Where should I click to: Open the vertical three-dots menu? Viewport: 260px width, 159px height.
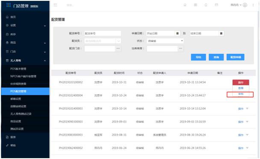pyautogui.click(x=253, y=5)
